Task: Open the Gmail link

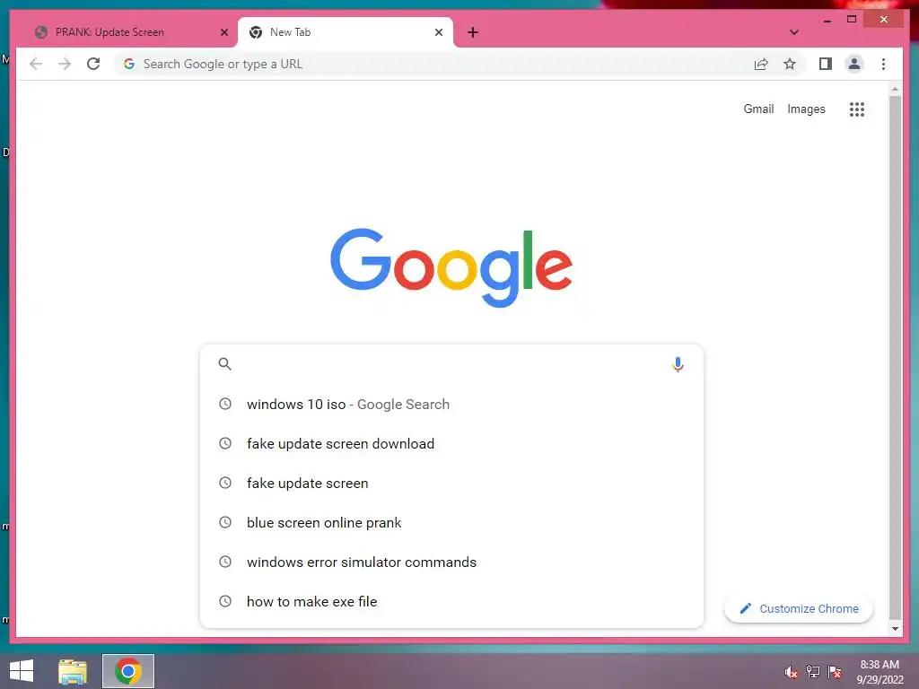Action: click(758, 109)
